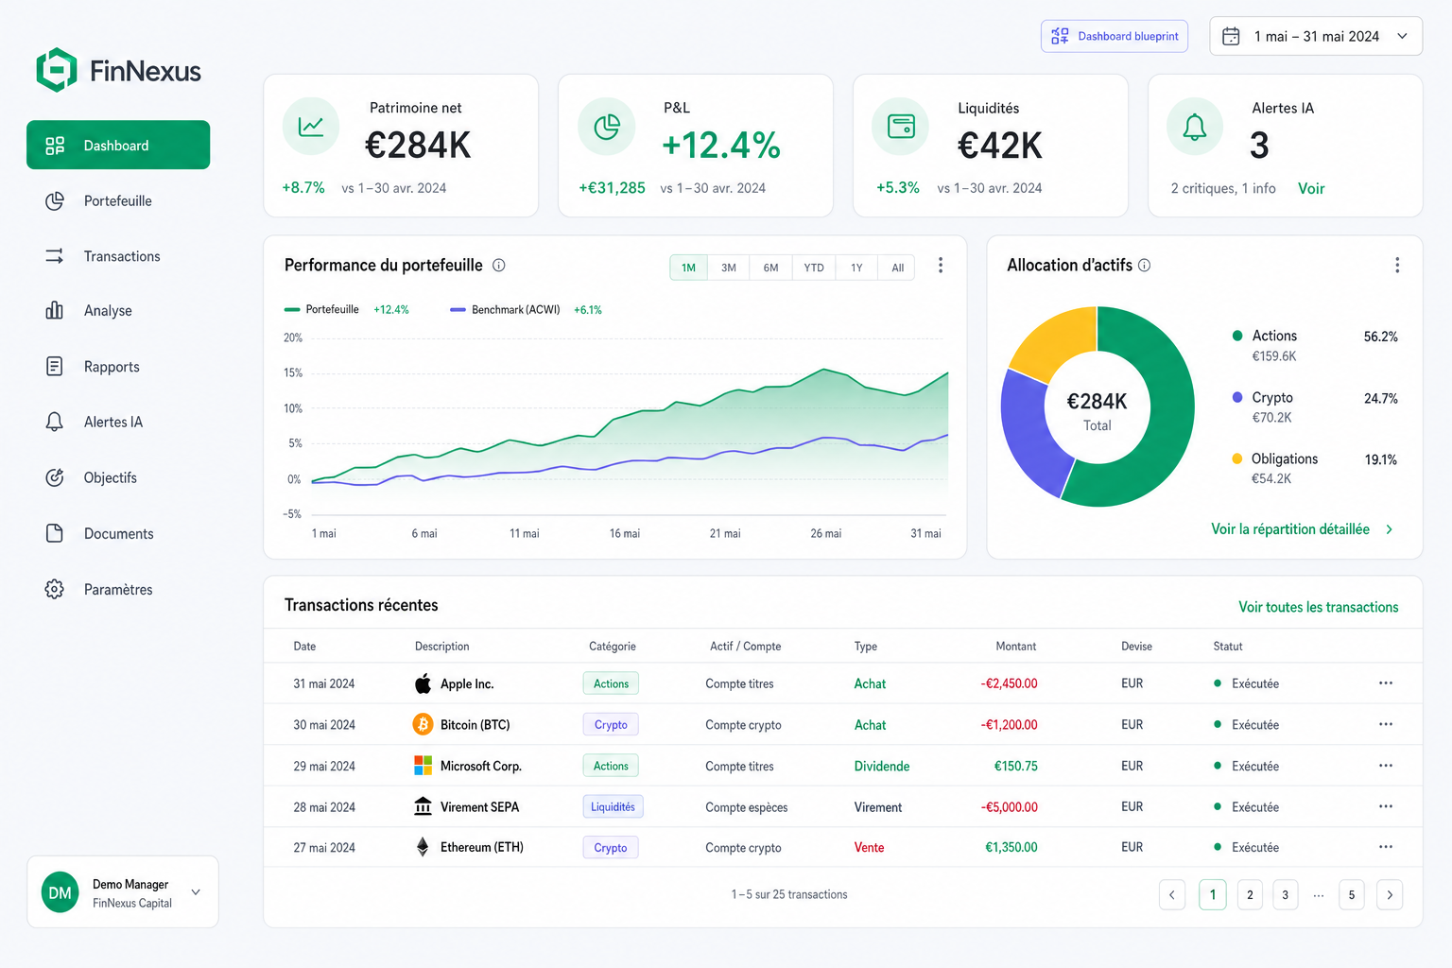Click the Paramètres gear icon
This screenshot has height=968, width=1452.
tap(55, 589)
